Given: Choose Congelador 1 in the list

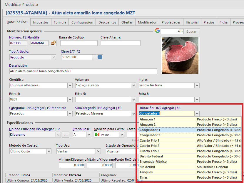Looking at the screenshot, I should tap(190, 130).
